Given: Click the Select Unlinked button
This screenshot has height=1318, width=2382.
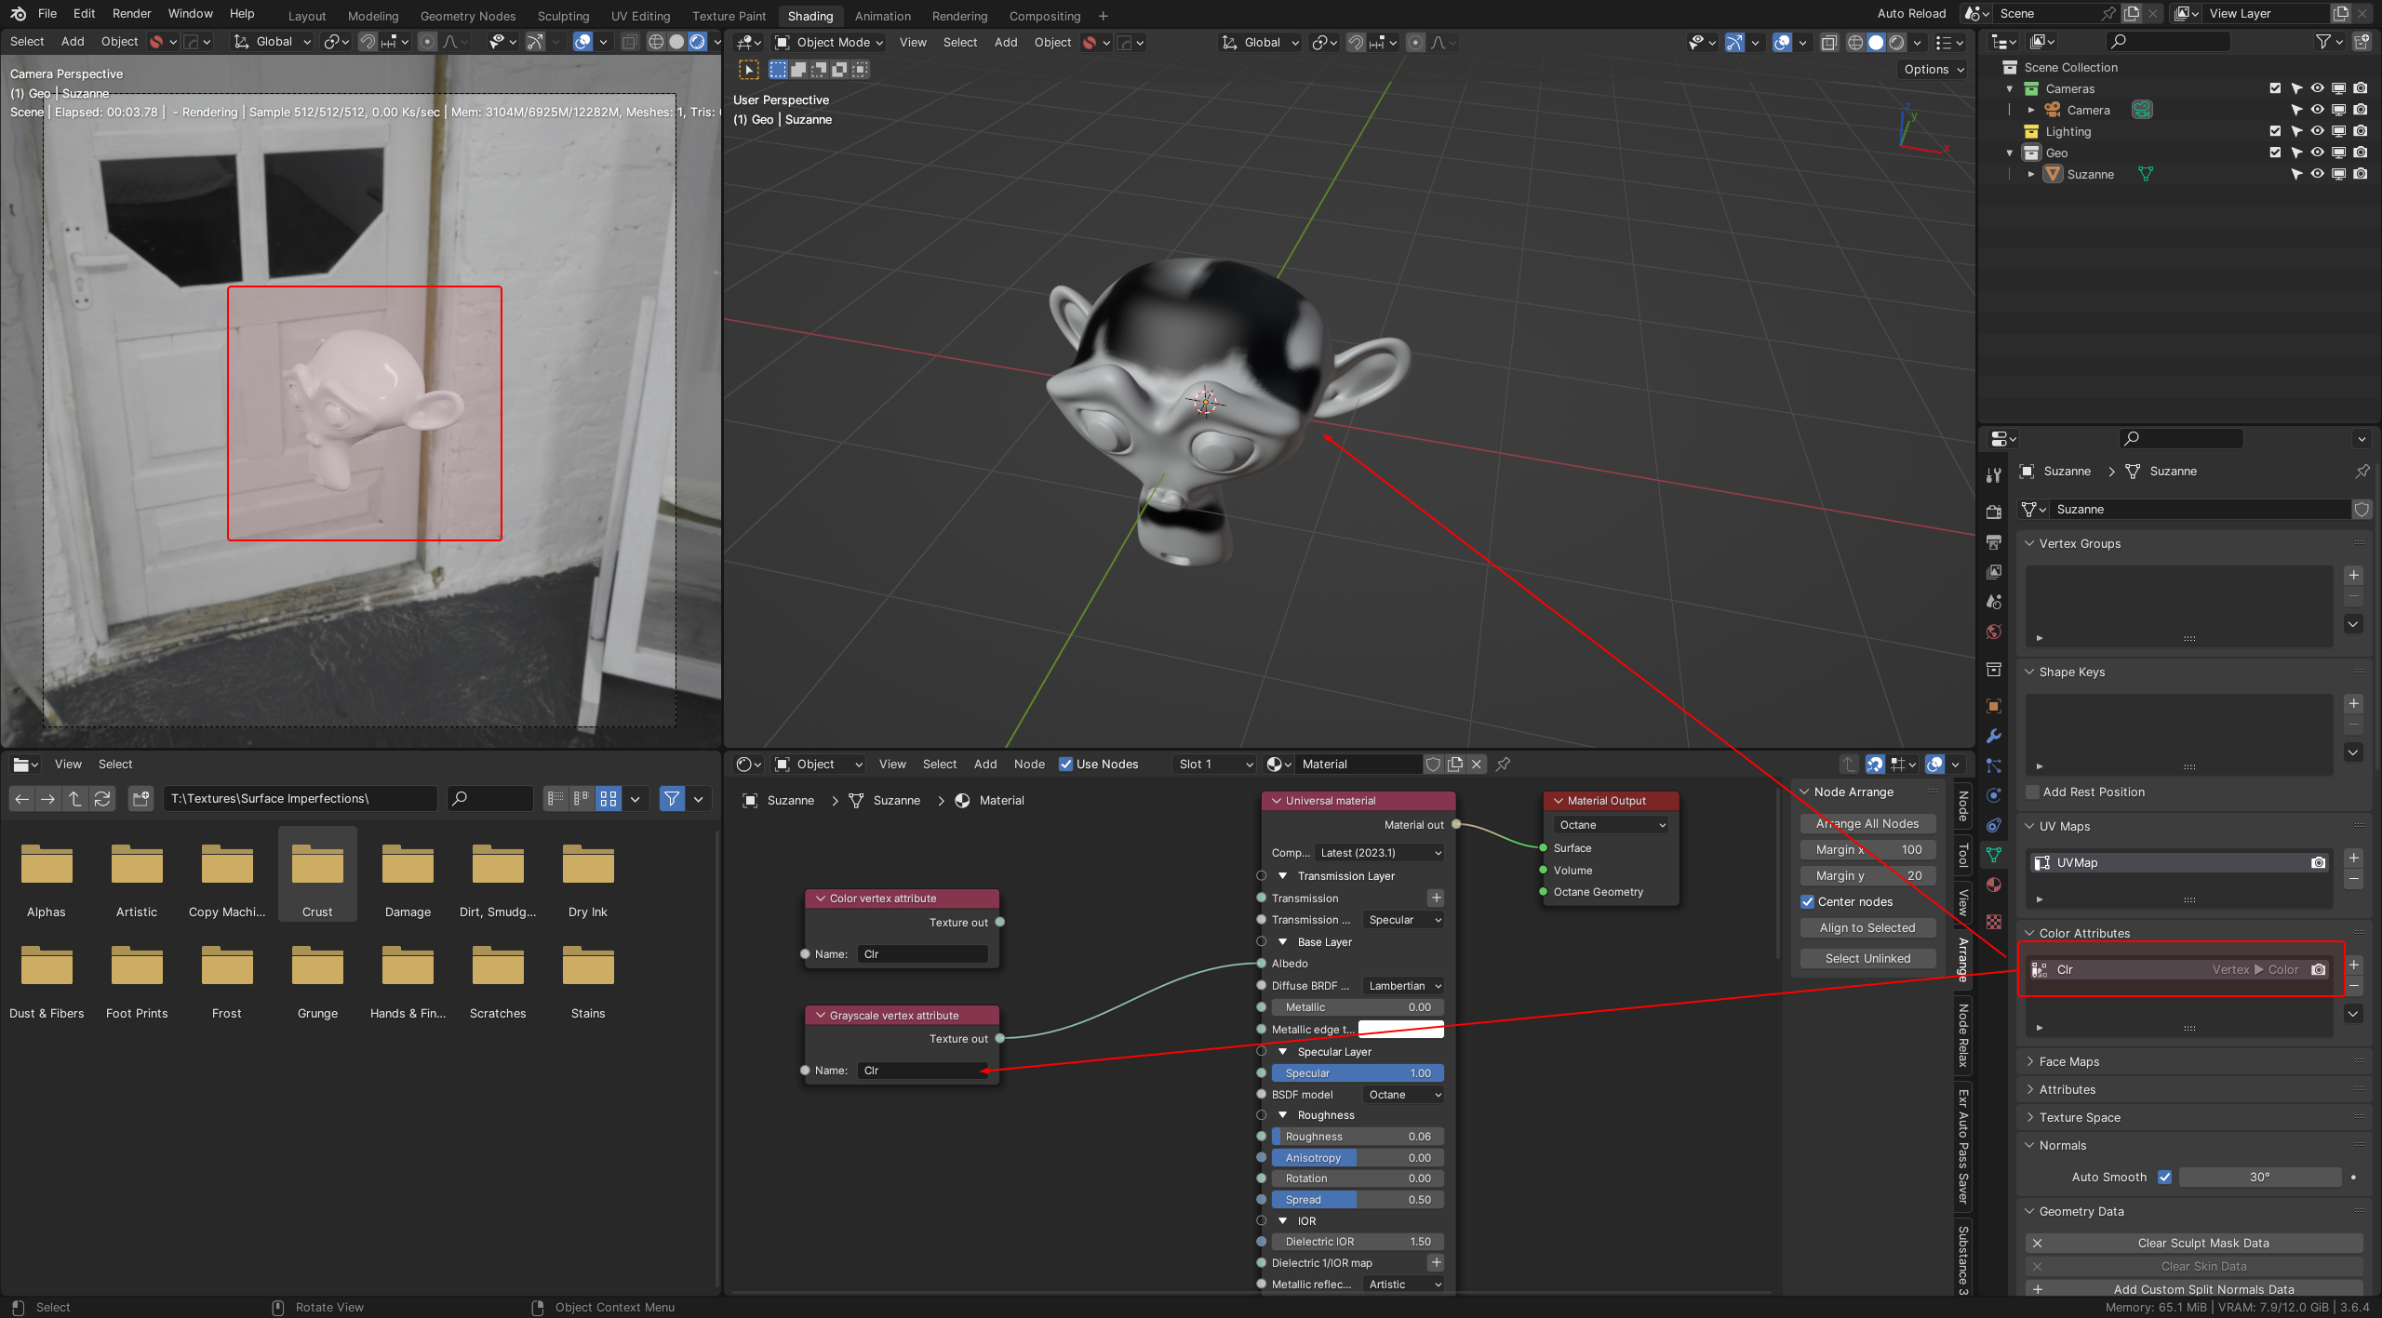Looking at the screenshot, I should tap(1867, 958).
